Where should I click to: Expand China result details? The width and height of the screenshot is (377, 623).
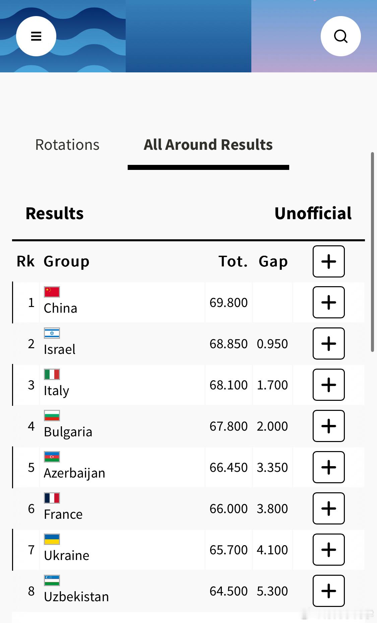(329, 302)
